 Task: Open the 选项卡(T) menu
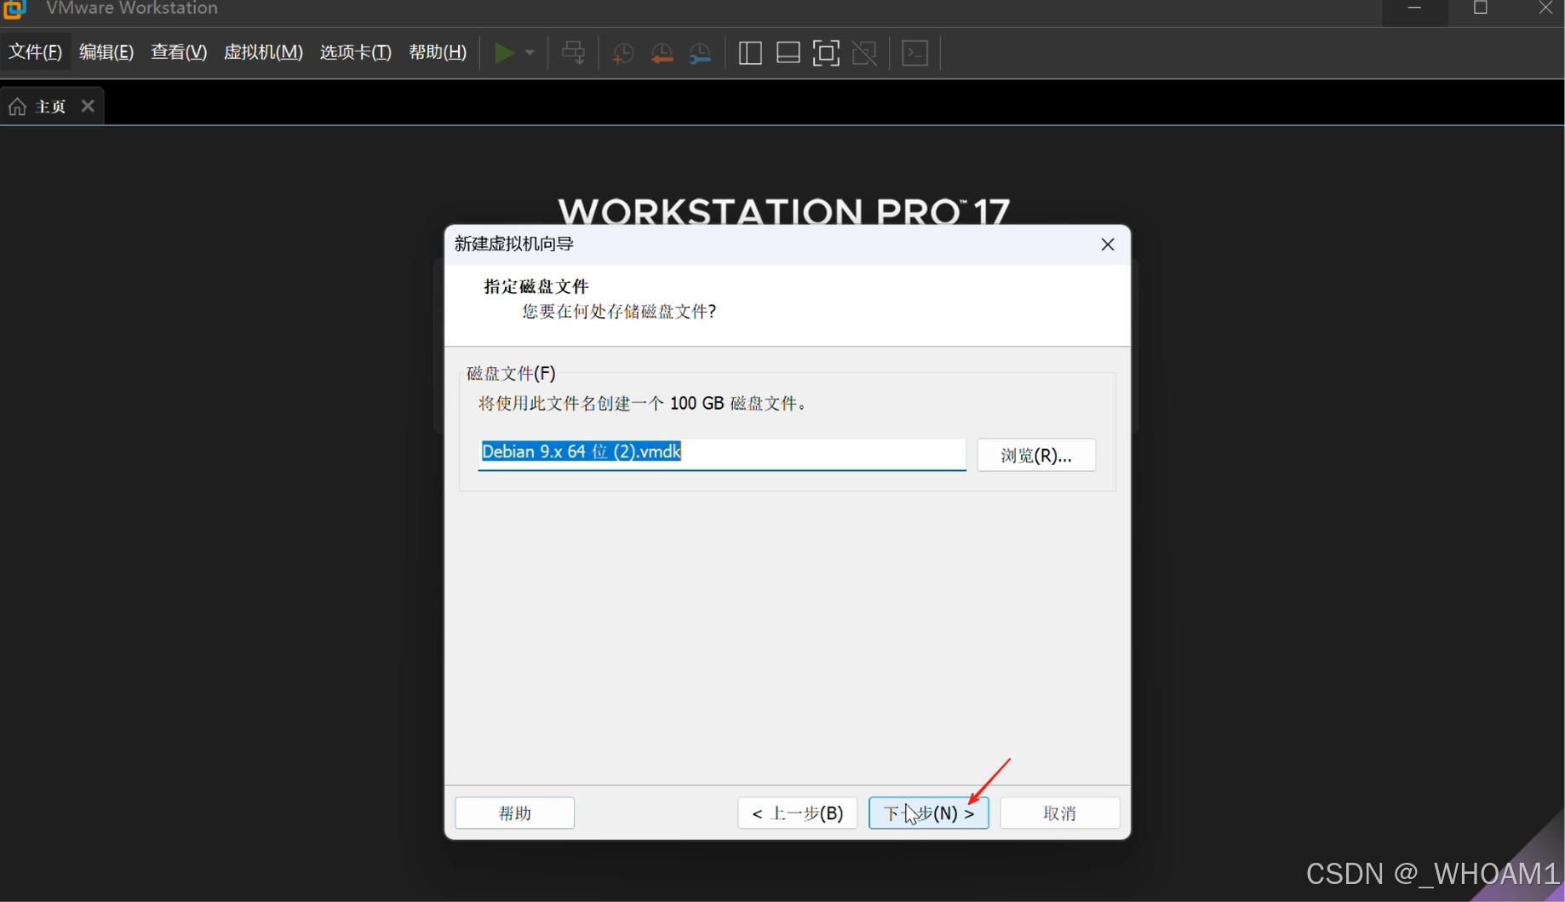click(356, 52)
